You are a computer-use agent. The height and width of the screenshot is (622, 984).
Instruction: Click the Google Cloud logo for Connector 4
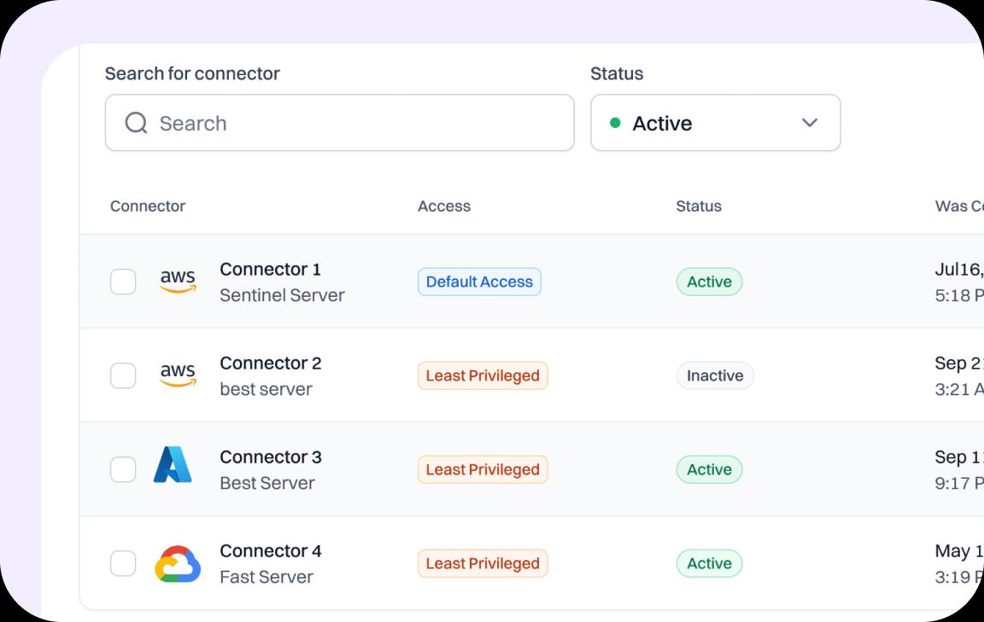click(x=178, y=564)
